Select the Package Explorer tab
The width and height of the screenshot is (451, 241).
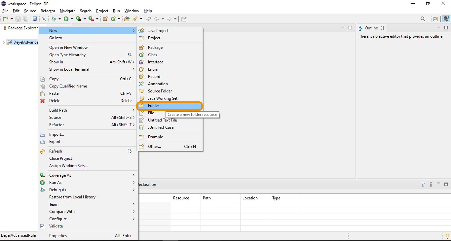(20, 28)
